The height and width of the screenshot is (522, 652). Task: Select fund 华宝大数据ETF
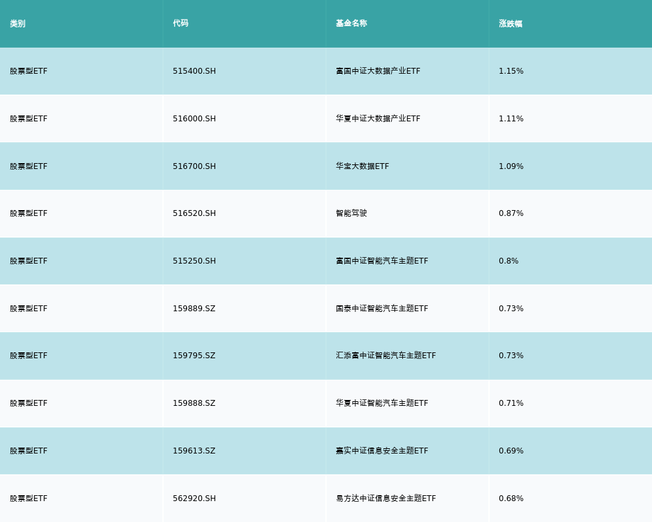(x=363, y=166)
